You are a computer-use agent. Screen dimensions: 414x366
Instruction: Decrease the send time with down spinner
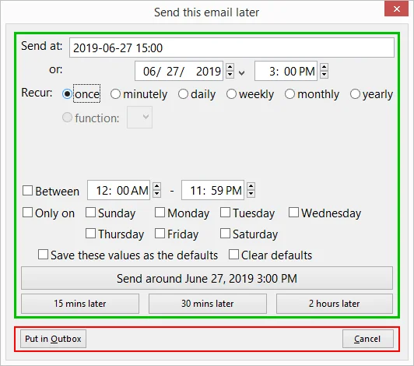[x=324, y=75]
